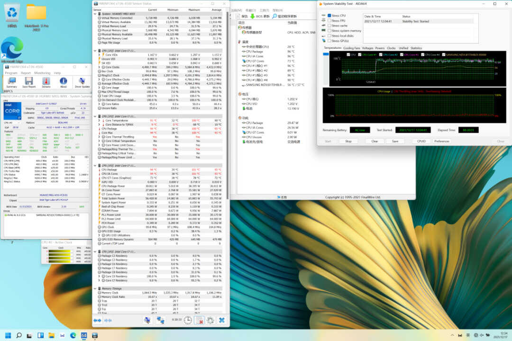Close sensor window with blue X icon
512x341 pixels.
(x=221, y=321)
